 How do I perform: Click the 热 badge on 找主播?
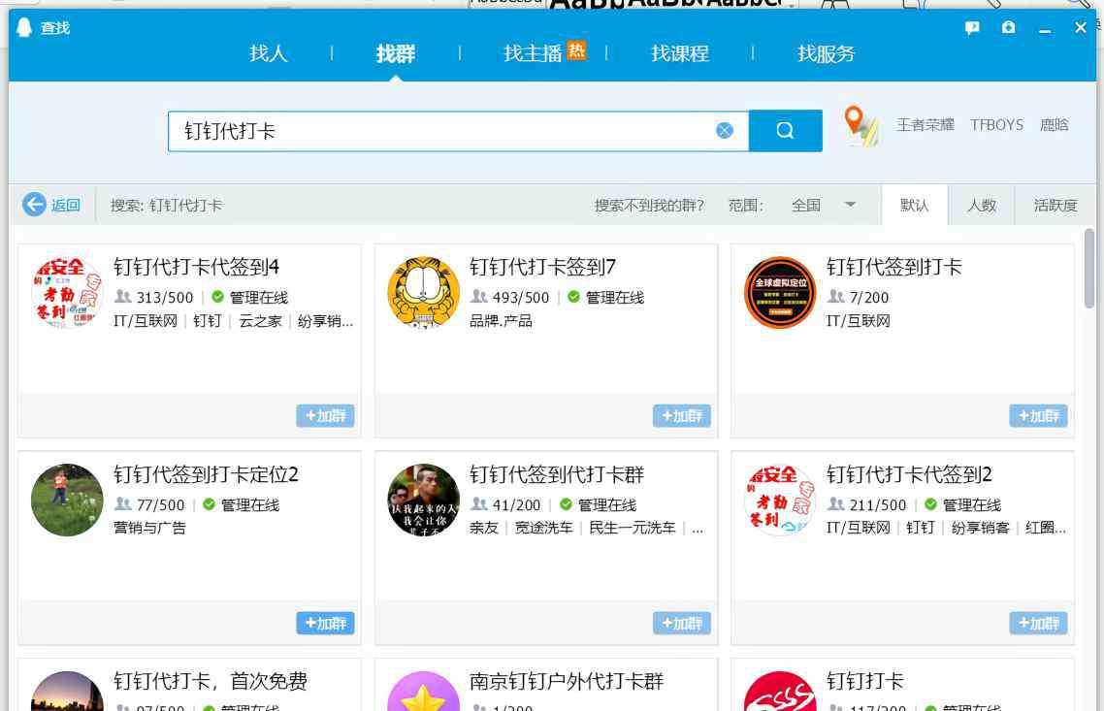click(576, 50)
